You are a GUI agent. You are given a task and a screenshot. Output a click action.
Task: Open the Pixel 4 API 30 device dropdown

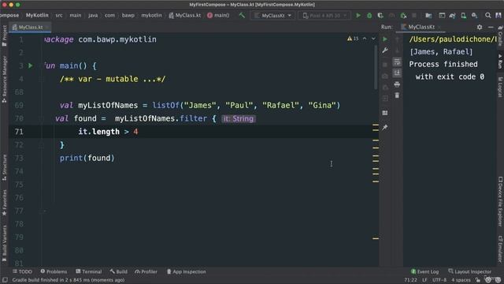(x=324, y=15)
